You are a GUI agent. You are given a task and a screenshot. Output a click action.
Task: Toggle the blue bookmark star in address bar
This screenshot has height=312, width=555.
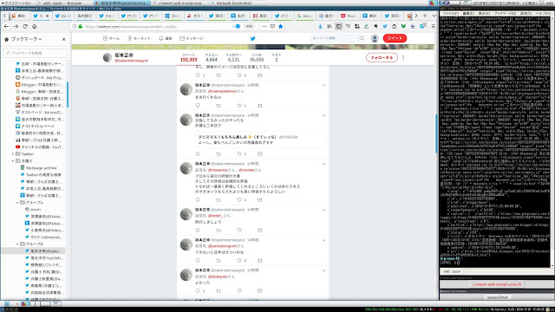[281, 27]
